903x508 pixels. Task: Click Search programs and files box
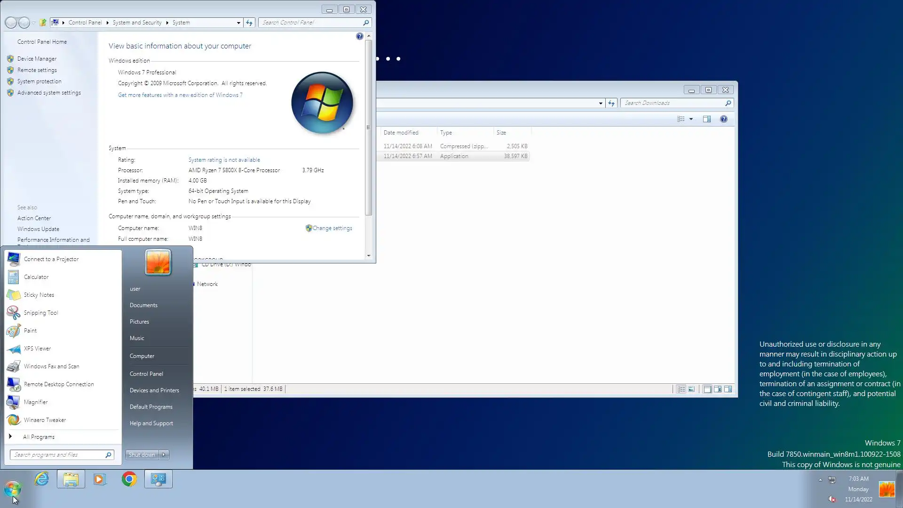(57, 455)
